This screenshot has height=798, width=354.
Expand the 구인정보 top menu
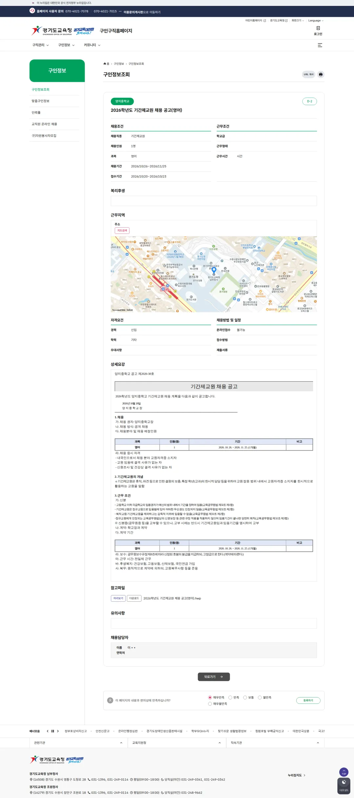coord(66,45)
